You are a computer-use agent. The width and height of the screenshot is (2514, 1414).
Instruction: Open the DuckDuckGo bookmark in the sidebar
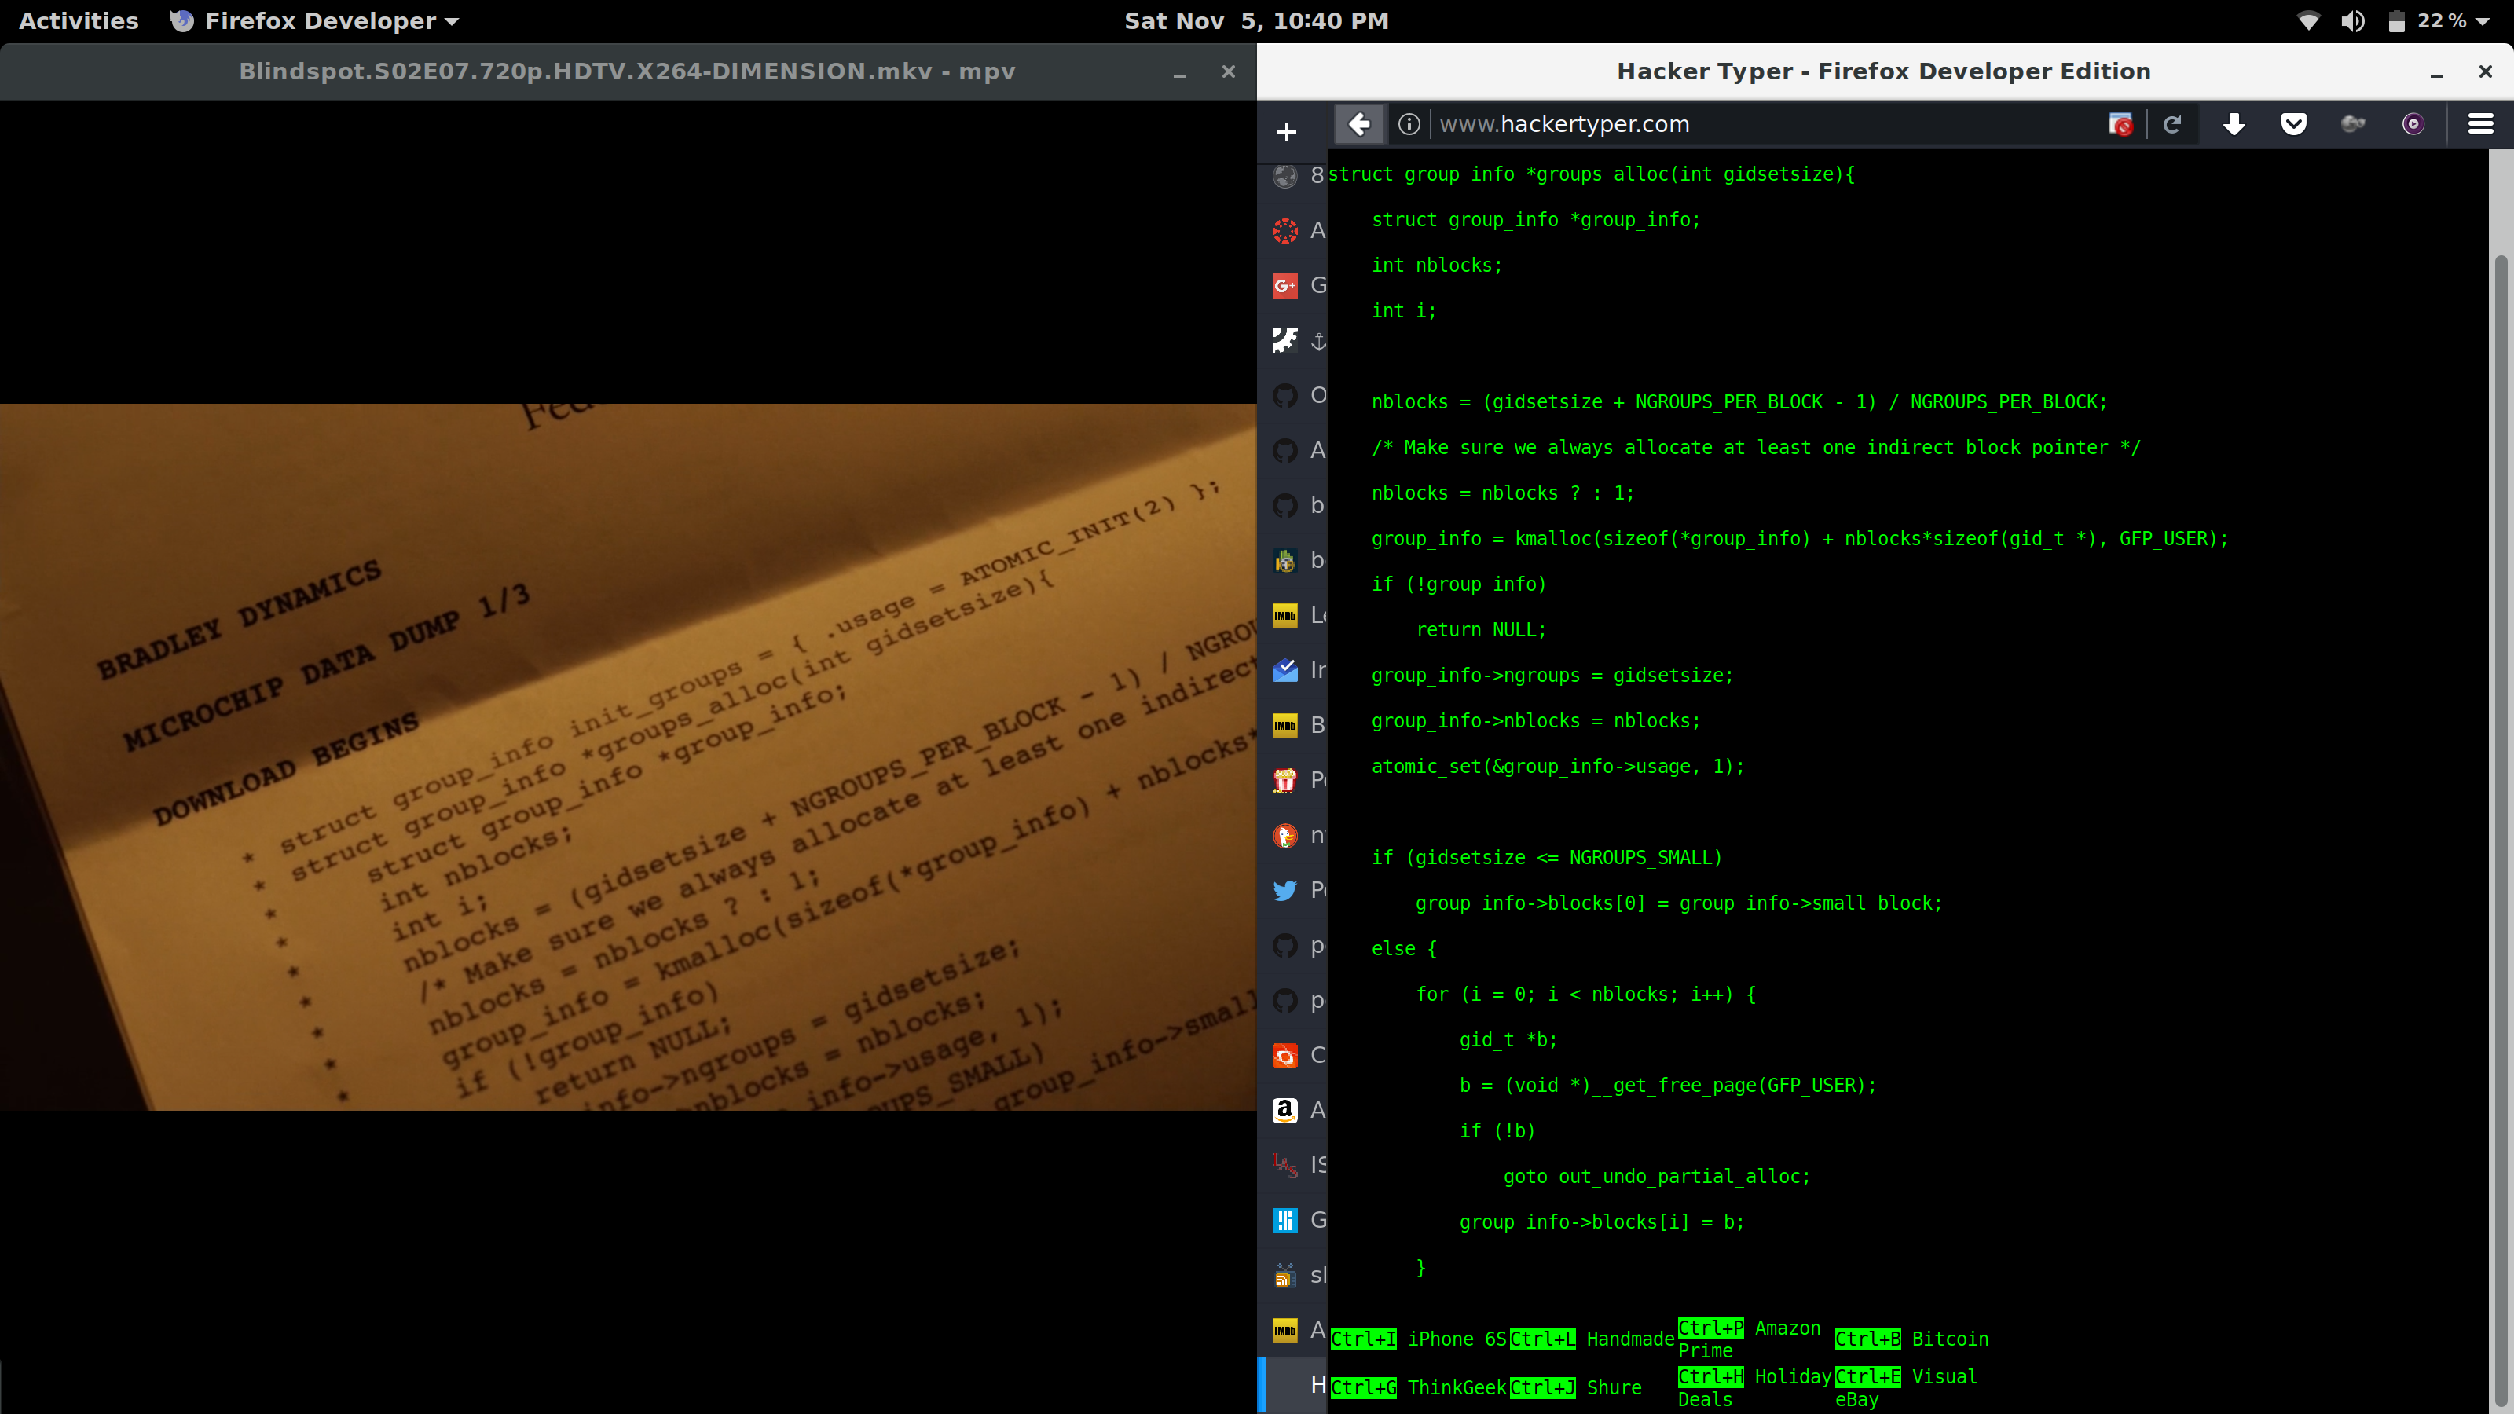1284,835
